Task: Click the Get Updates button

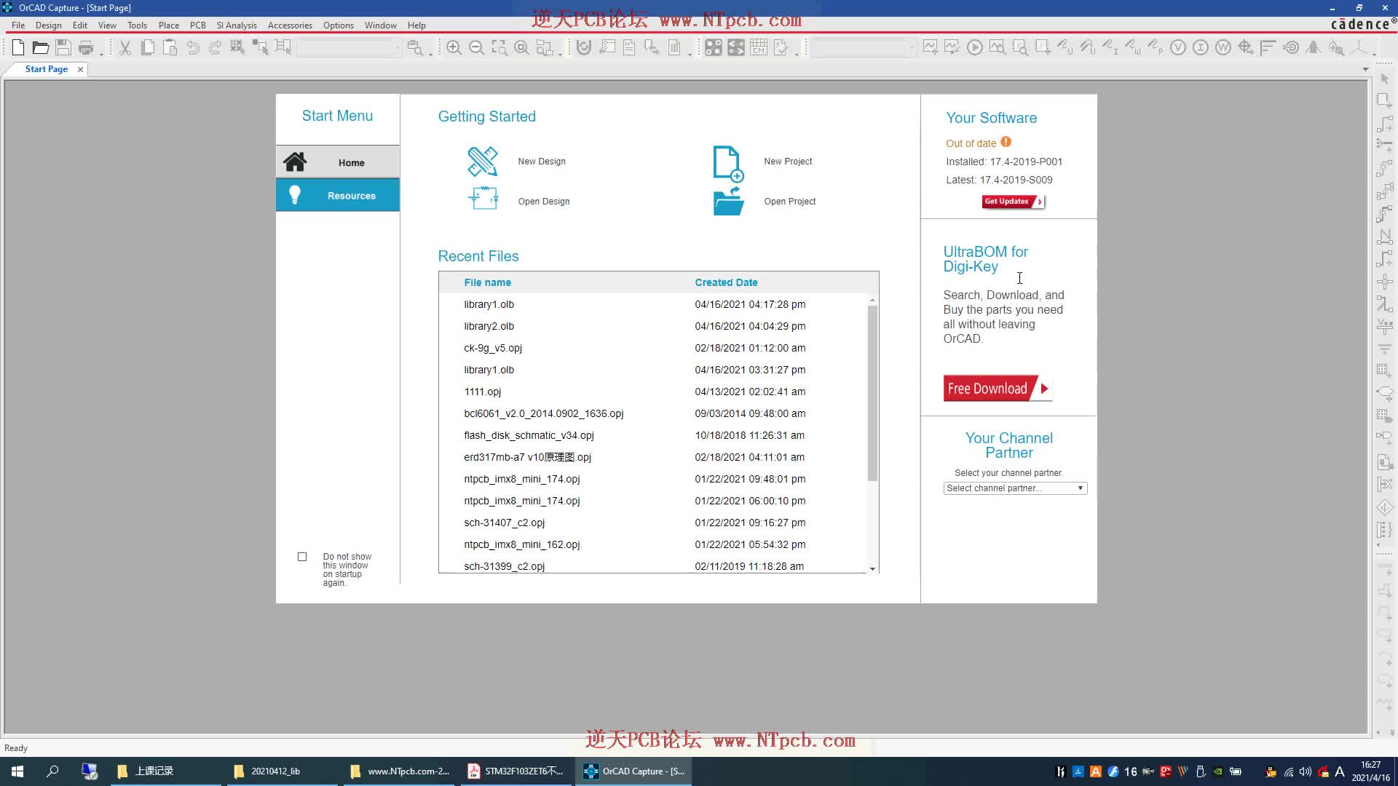Action: pos(1013,202)
